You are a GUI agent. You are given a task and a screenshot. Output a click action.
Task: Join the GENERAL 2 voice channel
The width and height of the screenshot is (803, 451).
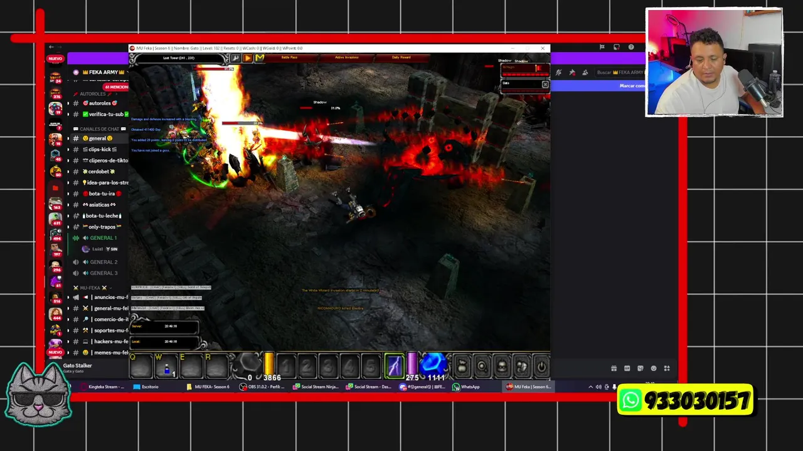tap(99, 262)
